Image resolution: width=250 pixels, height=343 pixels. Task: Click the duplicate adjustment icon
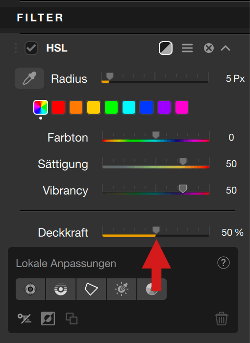click(x=72, y=318)
